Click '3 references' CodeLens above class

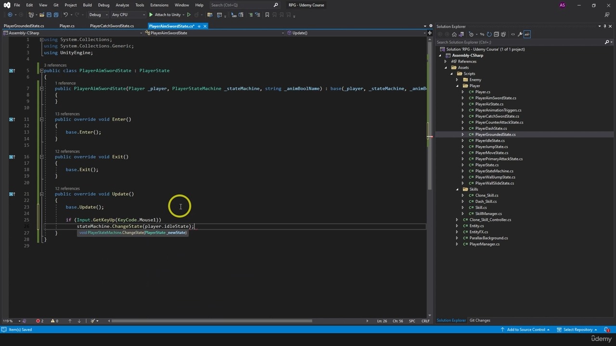coord(55,65)
